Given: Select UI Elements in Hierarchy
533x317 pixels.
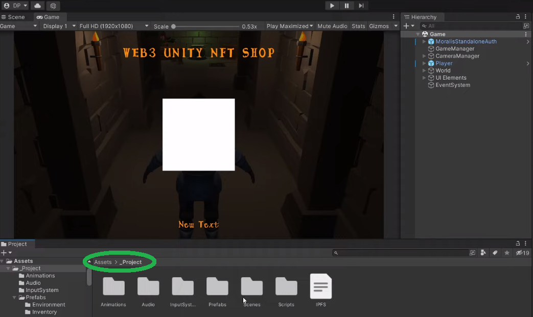Looking at the screenshot, I should (x=451, y=78).
